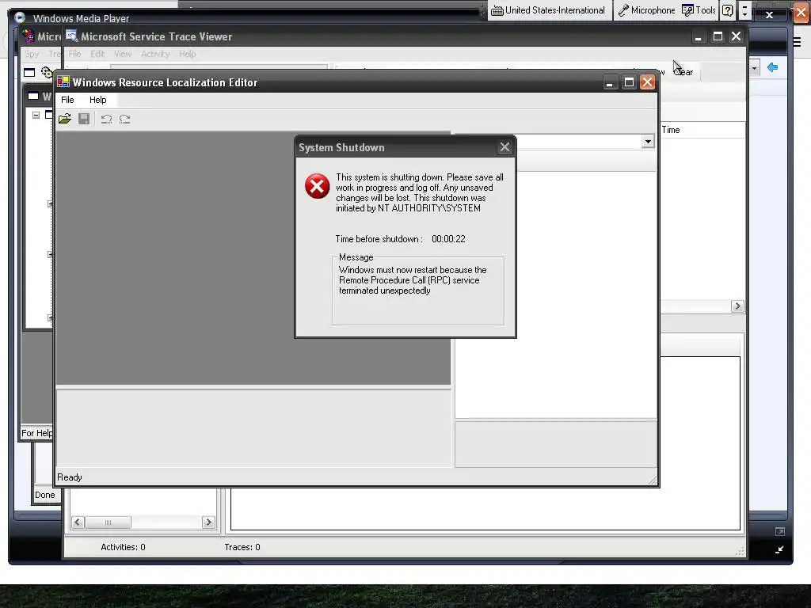Click the language bar Help question icon
The image size is (811, 608).
728,10
